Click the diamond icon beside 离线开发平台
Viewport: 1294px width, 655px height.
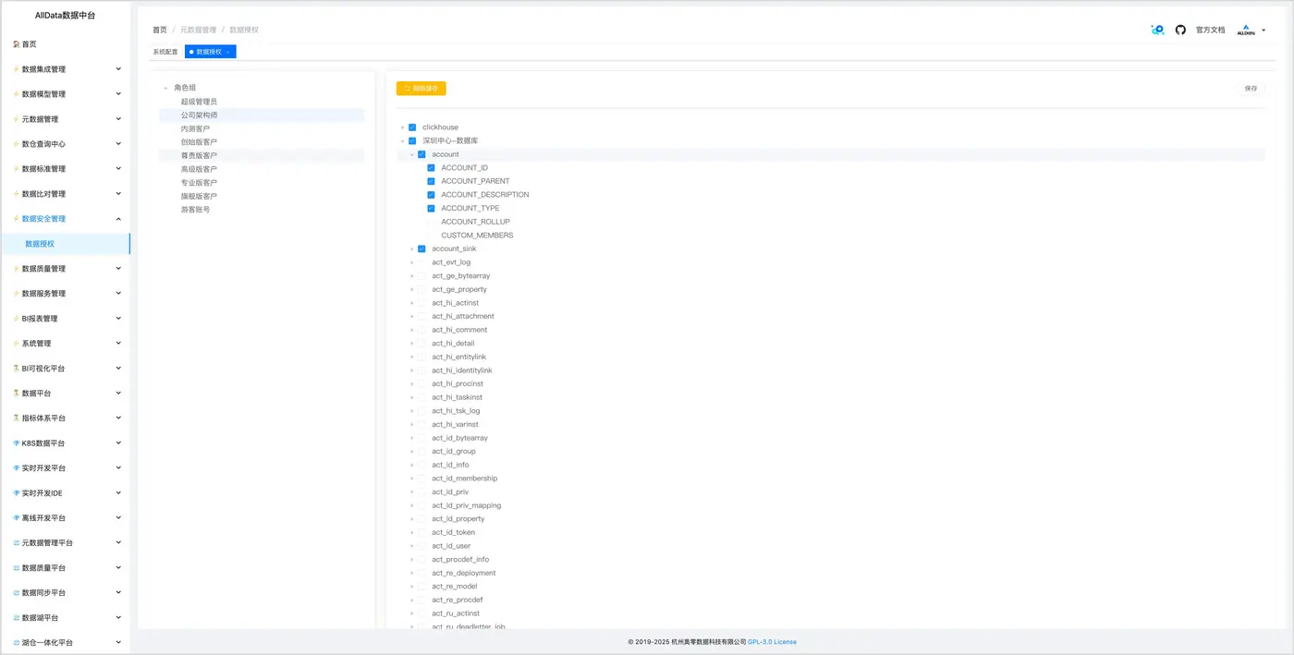click(x=17, y=518)
